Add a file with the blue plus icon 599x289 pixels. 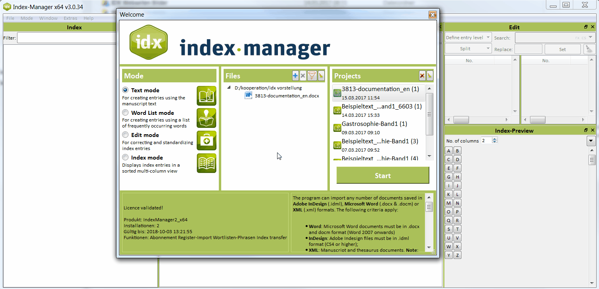295,75
